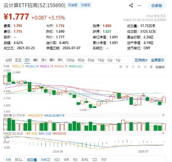This screenshot has width=172, height=162.
Task: Click the chart pan-left arrow icon
Action: 139,67
